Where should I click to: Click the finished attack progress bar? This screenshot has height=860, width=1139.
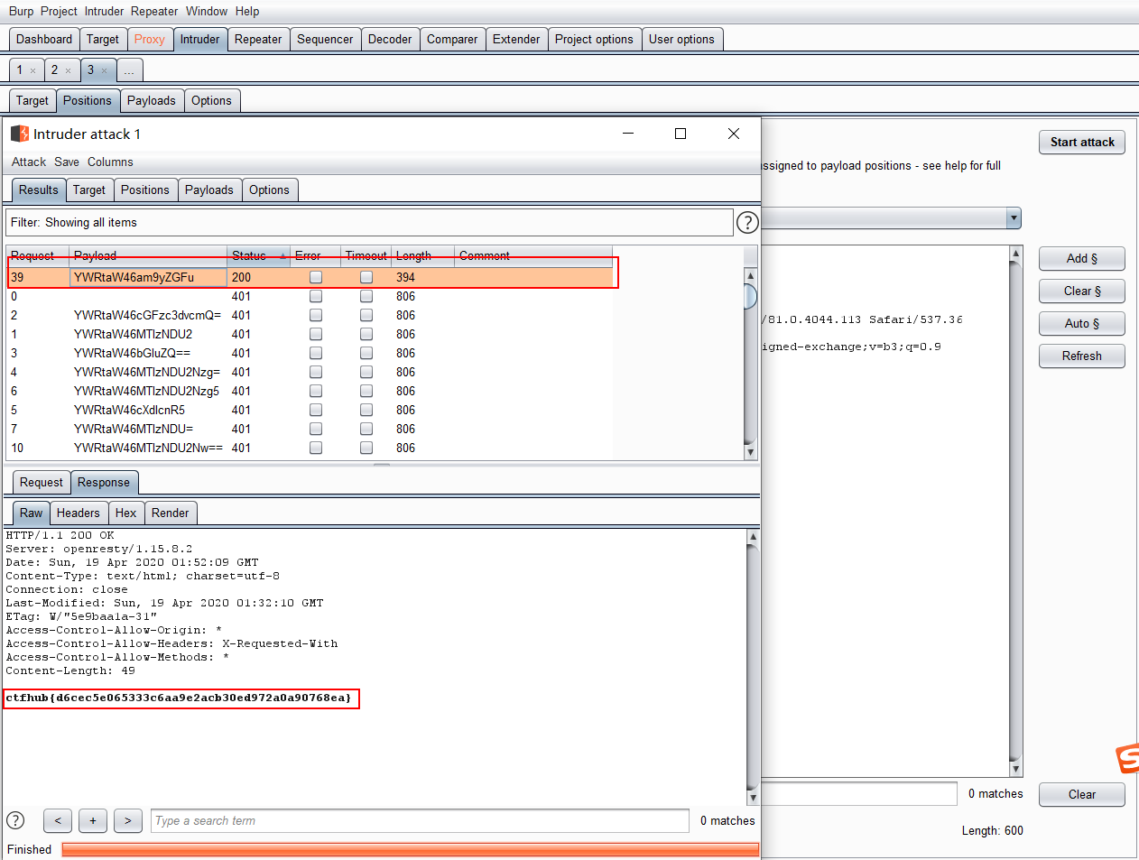click(411, 849)
